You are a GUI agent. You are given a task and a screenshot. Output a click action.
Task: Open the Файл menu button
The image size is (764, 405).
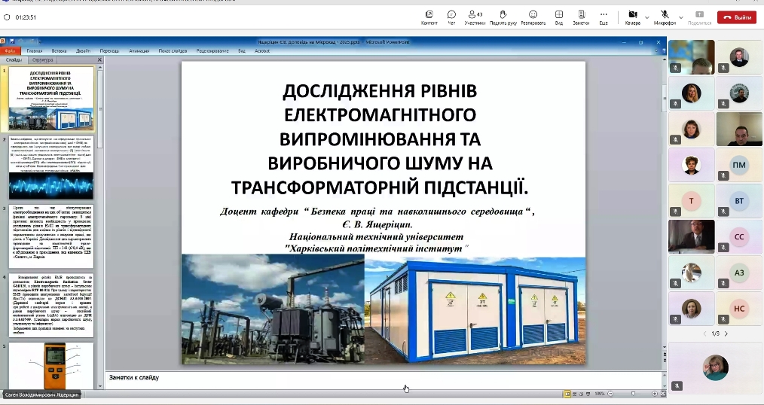pyautogui.click(x=11, y=51)
